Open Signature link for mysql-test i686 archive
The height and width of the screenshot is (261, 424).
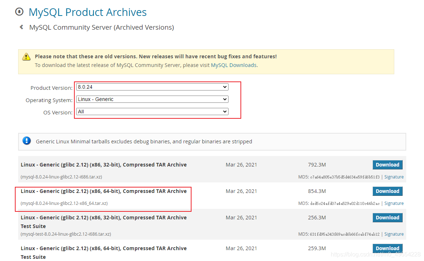(x=394, y=234)
